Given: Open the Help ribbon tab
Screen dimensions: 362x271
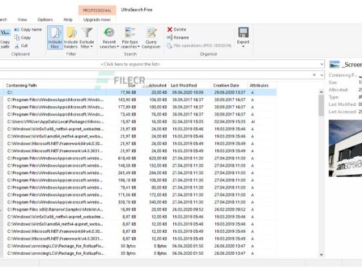Looking at the screenshot, I should click(68, 19).
